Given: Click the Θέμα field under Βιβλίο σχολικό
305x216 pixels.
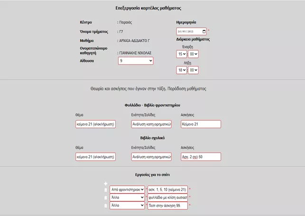Looking at the screenshot, I should point(95,157).
